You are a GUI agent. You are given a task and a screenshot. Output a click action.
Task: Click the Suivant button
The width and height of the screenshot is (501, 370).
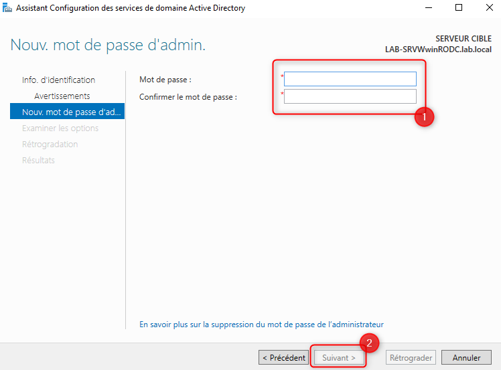click(339, 357)
